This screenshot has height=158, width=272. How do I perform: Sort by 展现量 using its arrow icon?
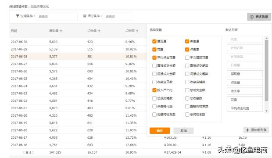(x=61, y=31)
